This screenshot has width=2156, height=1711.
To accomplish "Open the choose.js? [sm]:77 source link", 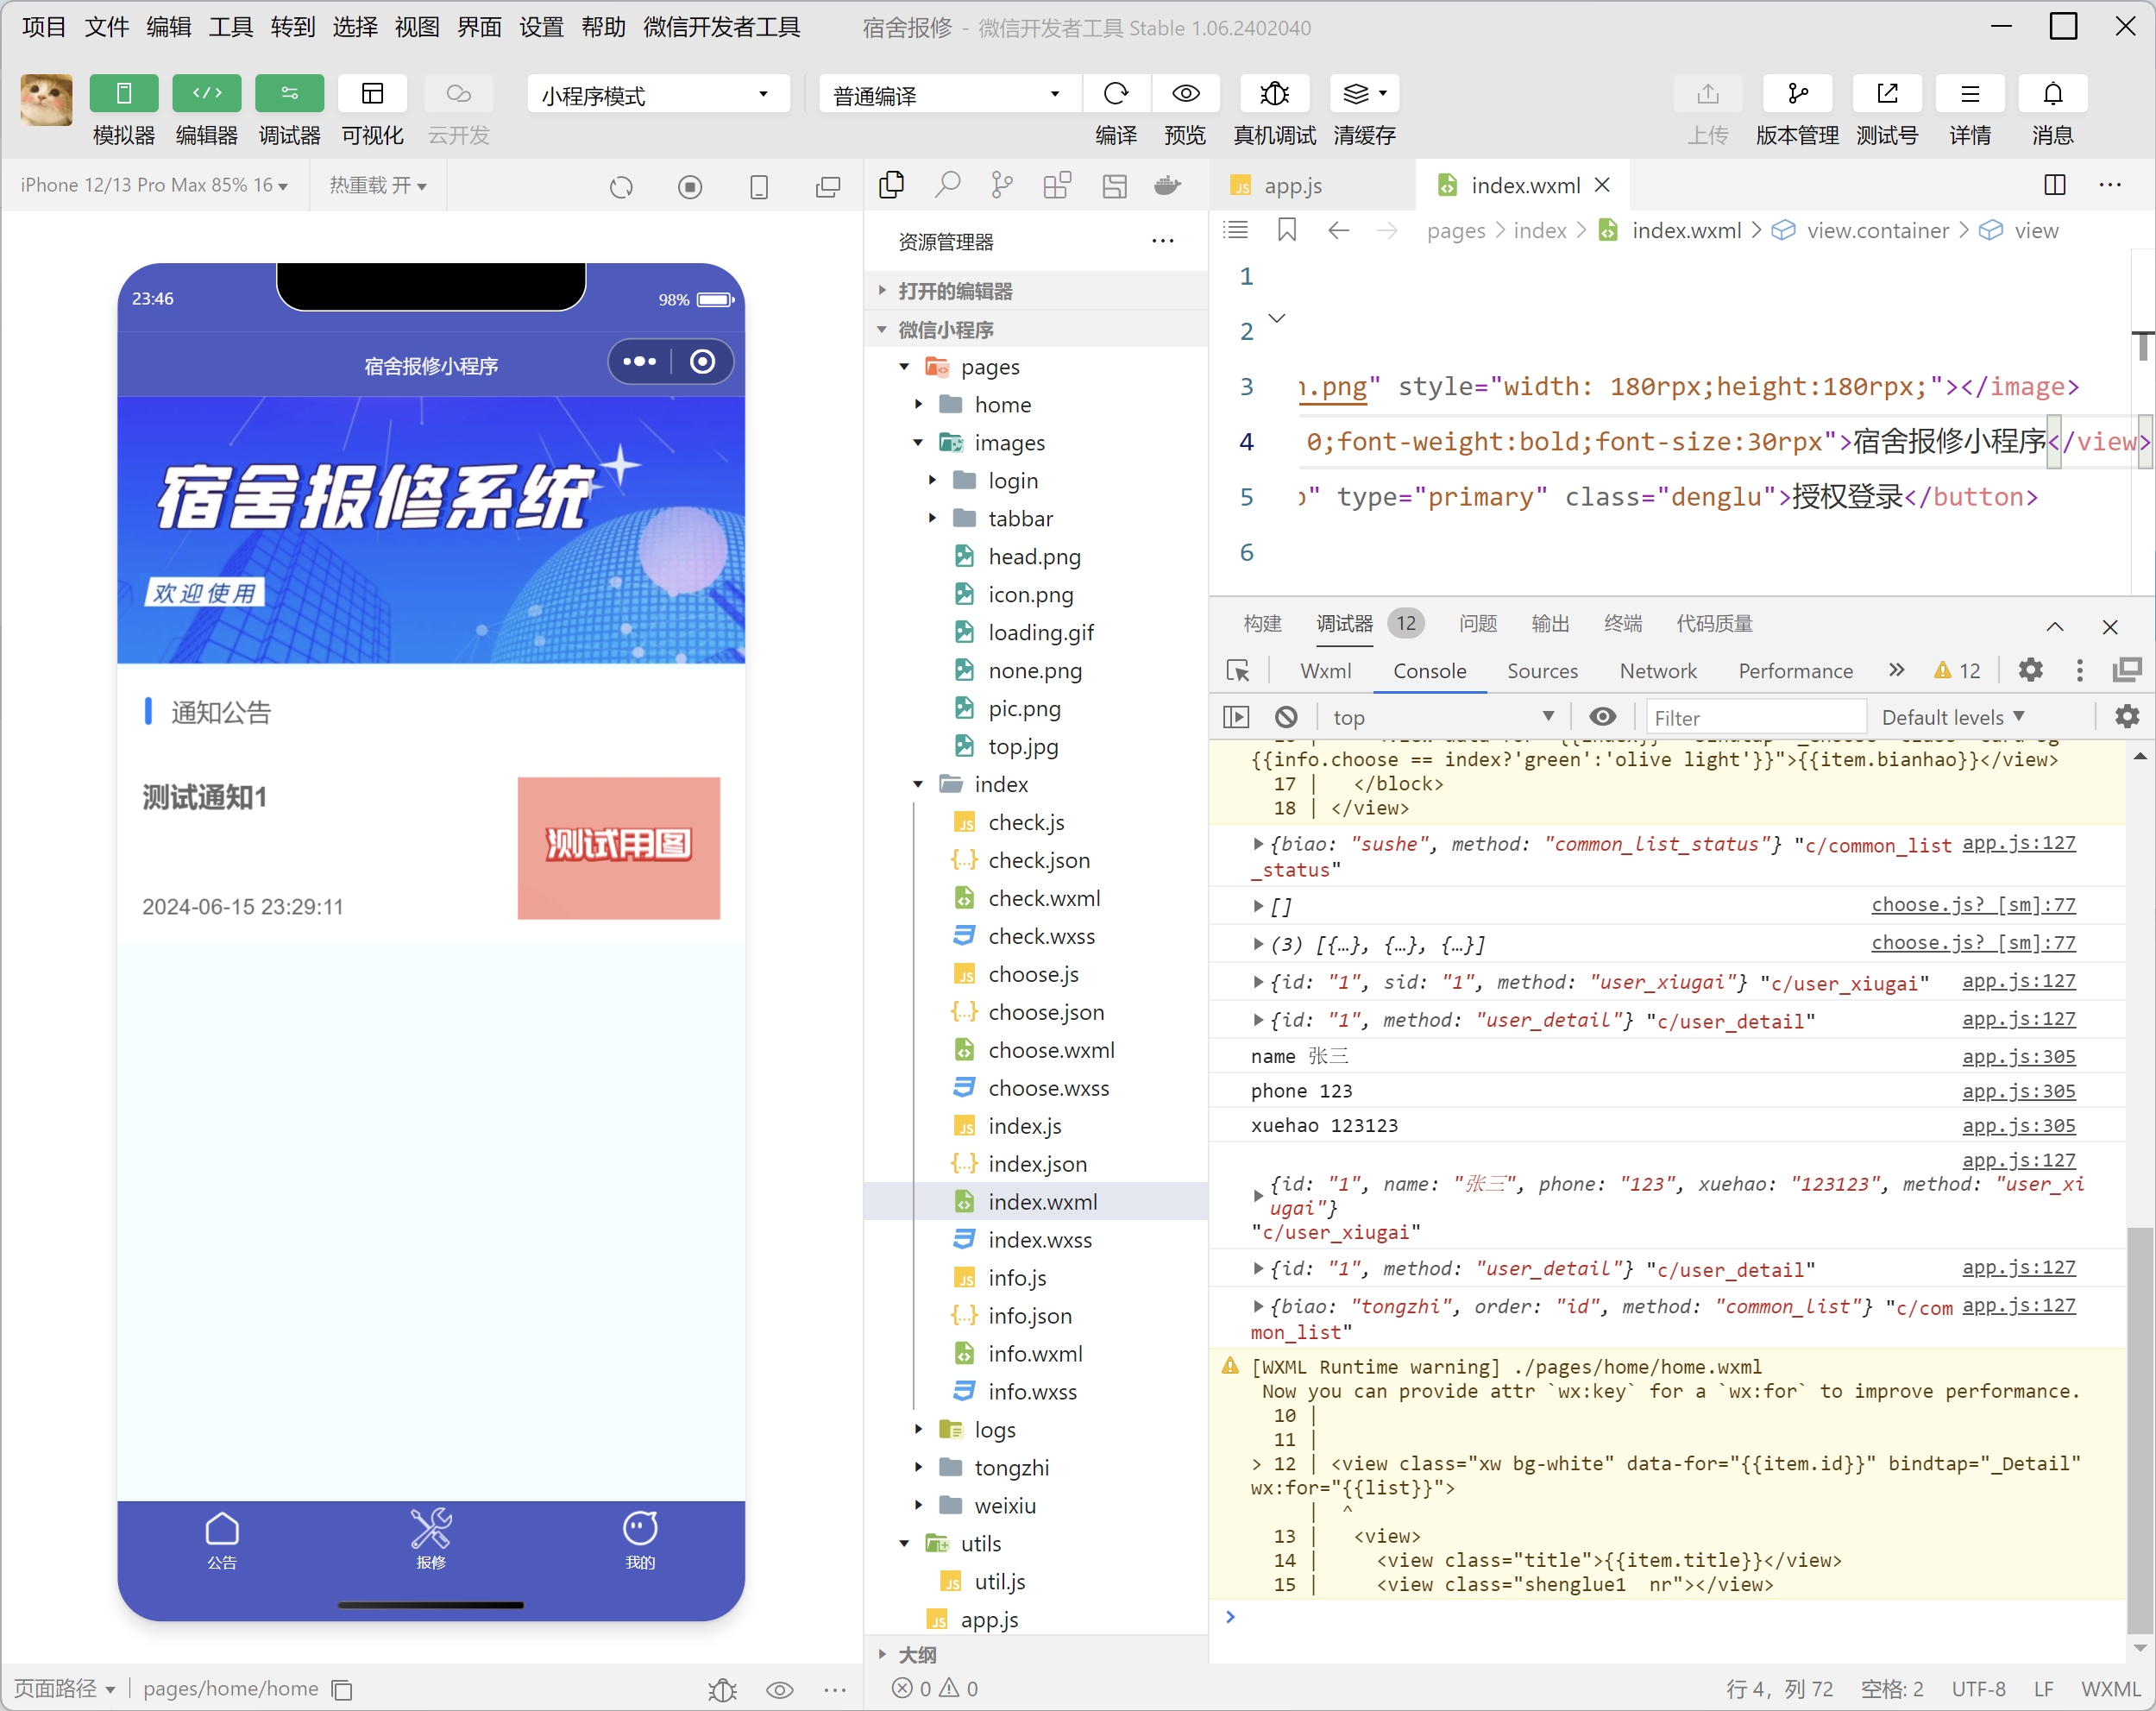I will 1972,905.
